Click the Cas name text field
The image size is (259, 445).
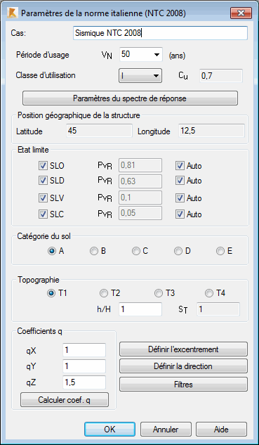[x=160, y=33]
